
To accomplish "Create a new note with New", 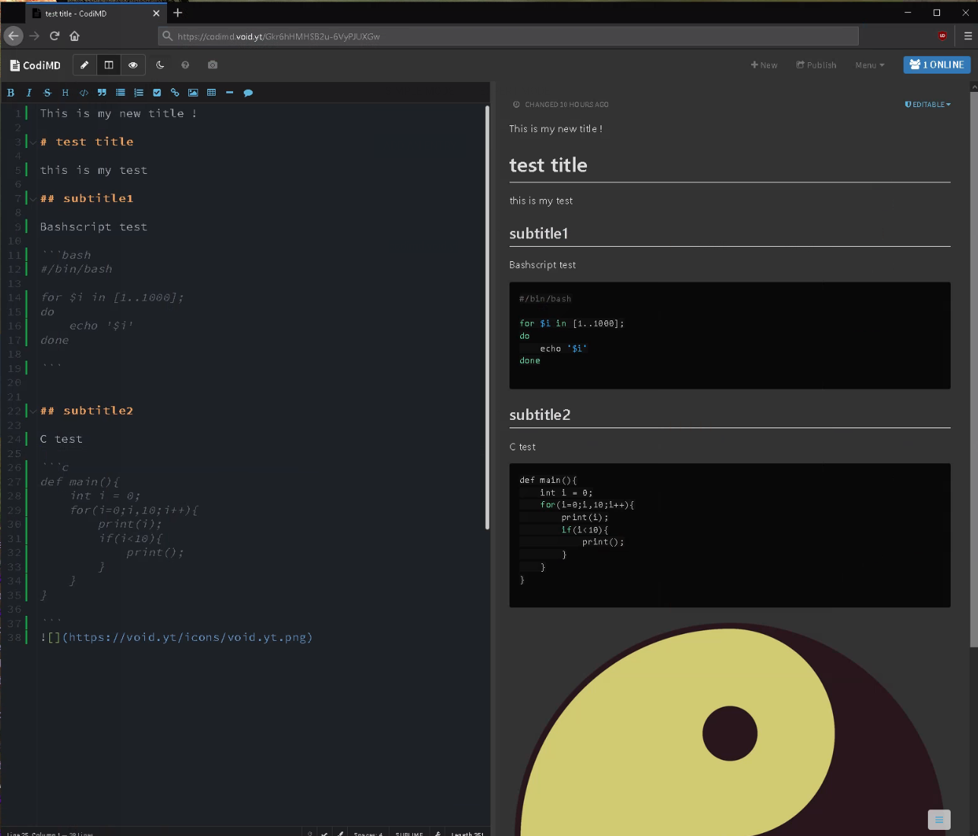I will pyautogui.click(x=764, y=65).
